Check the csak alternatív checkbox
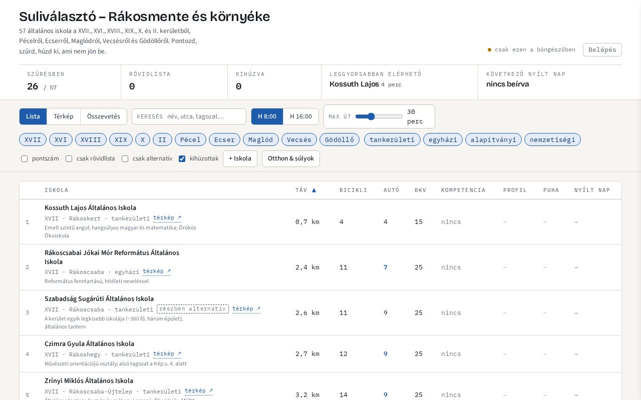The image size is (641, 400). (x=125, y=158)
